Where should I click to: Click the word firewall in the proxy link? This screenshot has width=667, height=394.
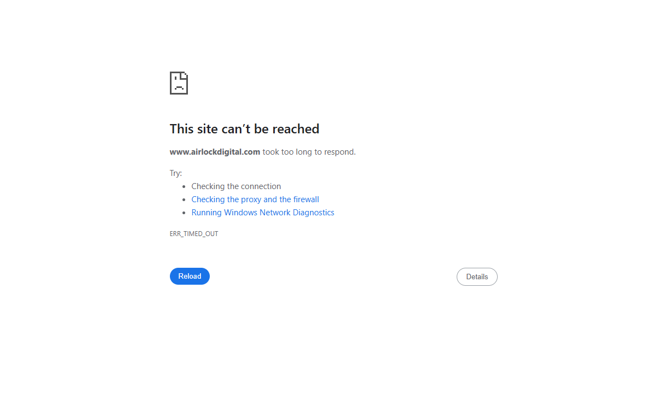(x=306, y=199)
